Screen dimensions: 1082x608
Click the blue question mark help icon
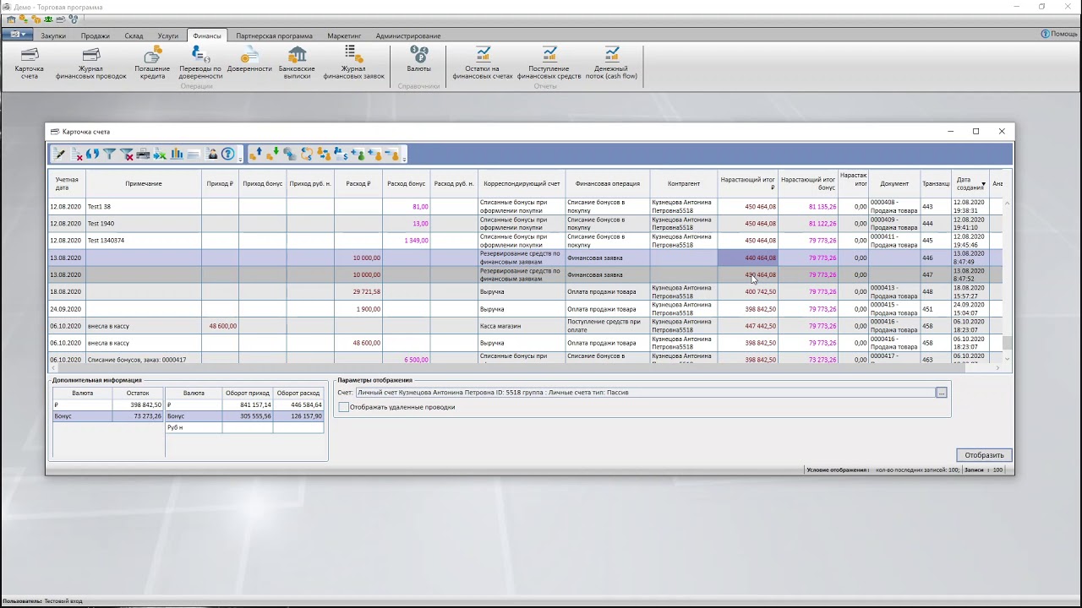(228, 154)
